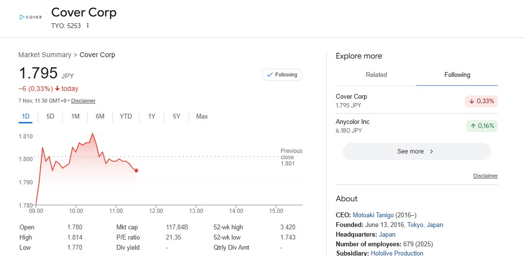Show the 1Y chart range
Viewport: 524px width, 256px height.
click(152, 117)
